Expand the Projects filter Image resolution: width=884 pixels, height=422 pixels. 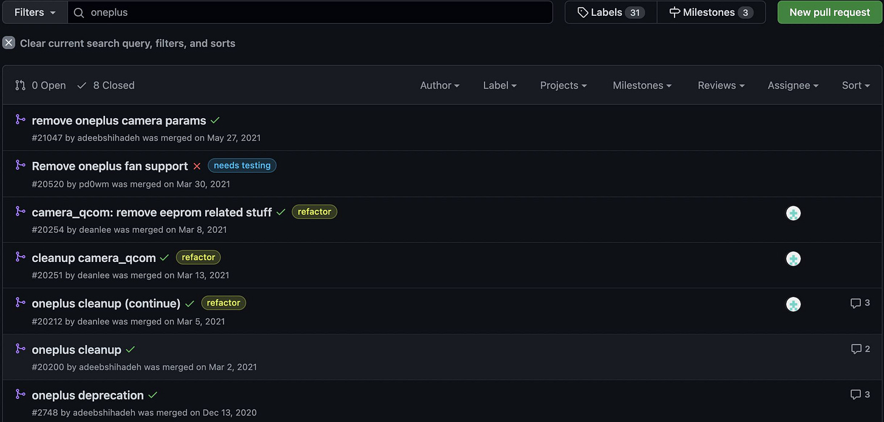[x=563, y=85]
